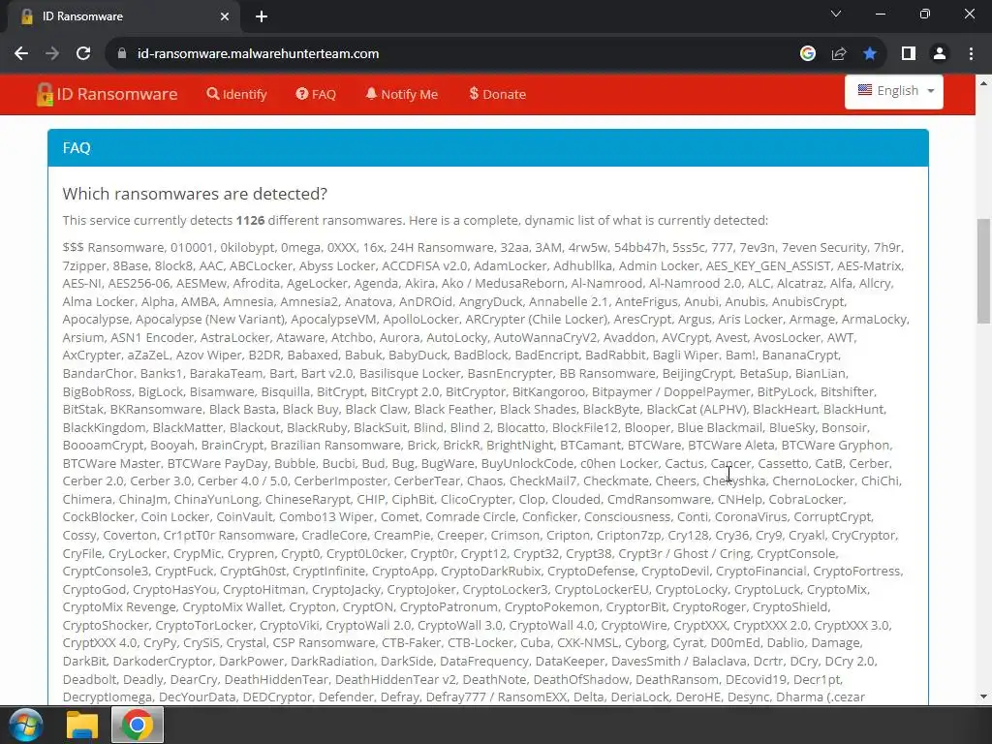Screen dimensions: 992x744
Task: Open the Chrome three-dot menu
Action: pos(971,54)
